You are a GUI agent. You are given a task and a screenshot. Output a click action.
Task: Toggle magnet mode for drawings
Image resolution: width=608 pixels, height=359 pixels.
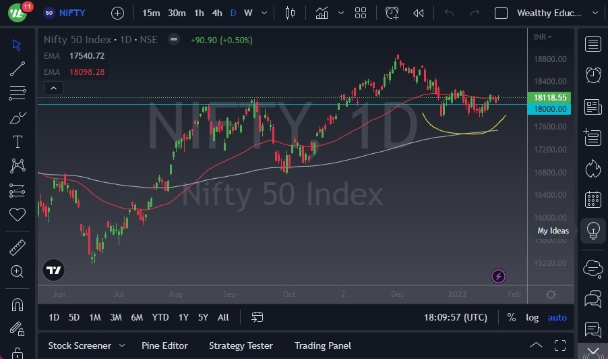coord(17,304)
